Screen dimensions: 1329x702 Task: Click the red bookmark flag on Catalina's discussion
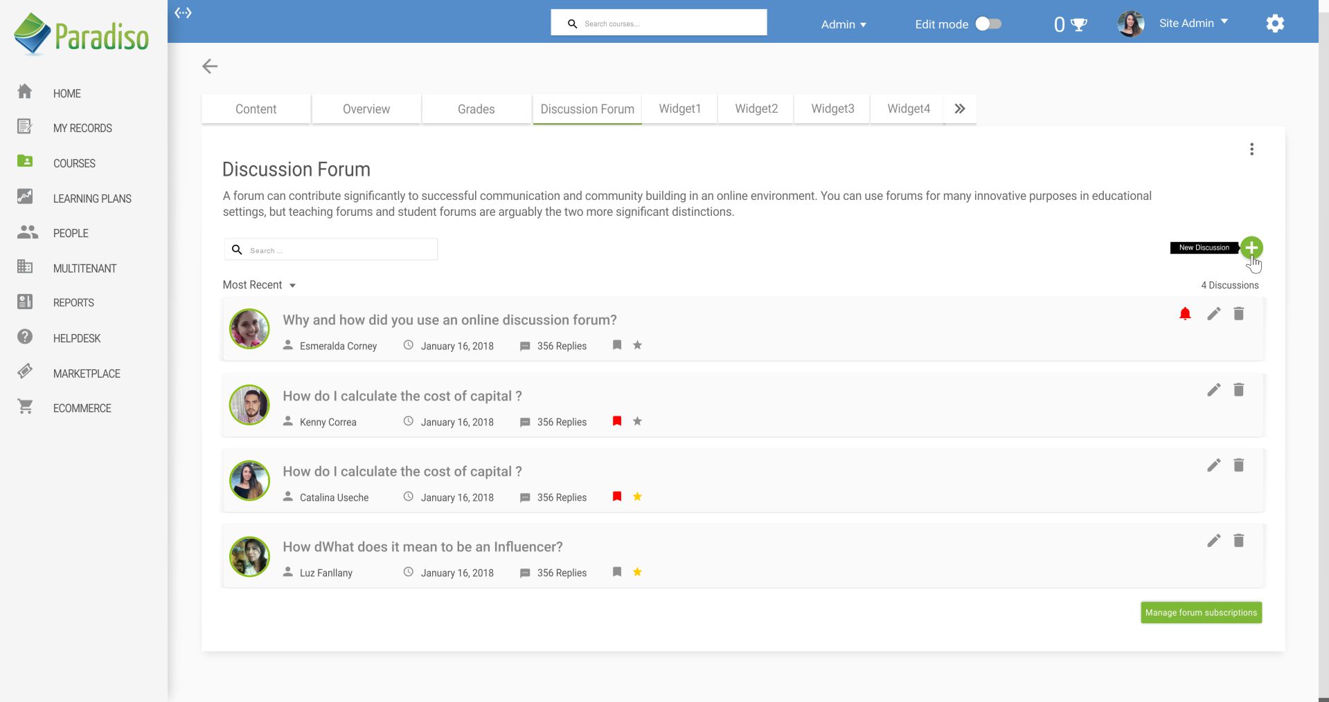click(617, 497)
